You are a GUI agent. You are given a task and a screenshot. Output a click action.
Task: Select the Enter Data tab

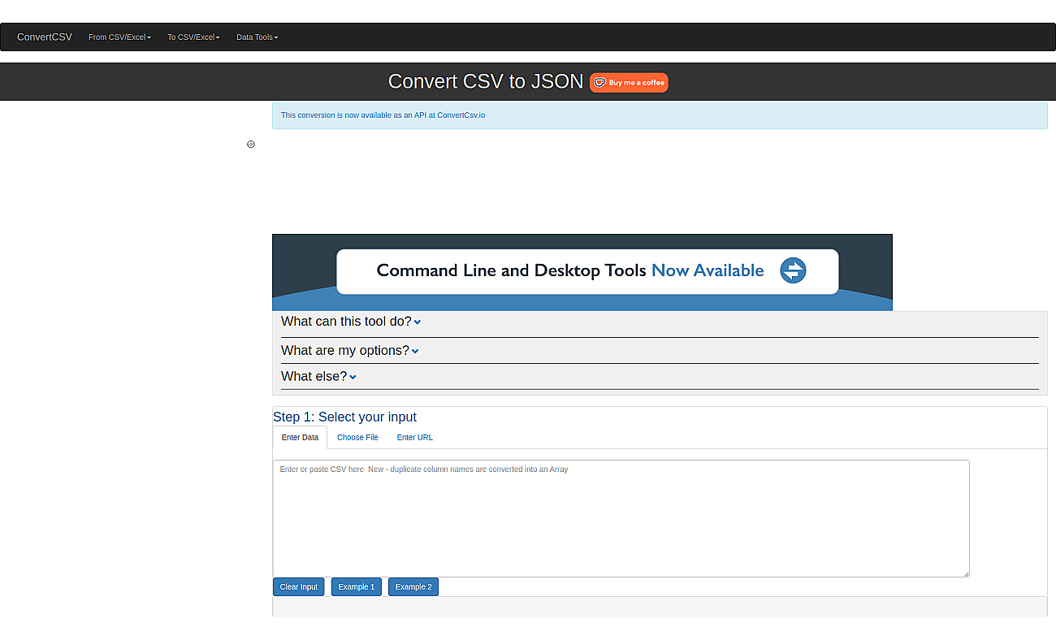[x=300, y=438]
